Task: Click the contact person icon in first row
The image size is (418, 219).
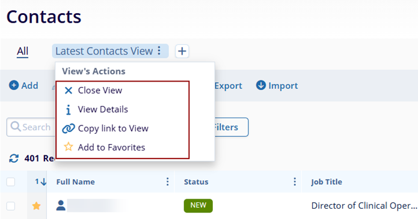Action: click(61, 205)
